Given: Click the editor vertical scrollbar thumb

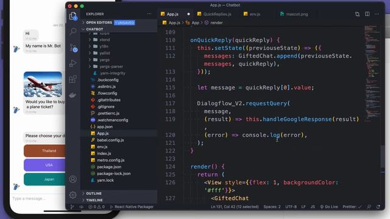Looking at the screenshot, I should pyautogui.click(x=383, y=157).
